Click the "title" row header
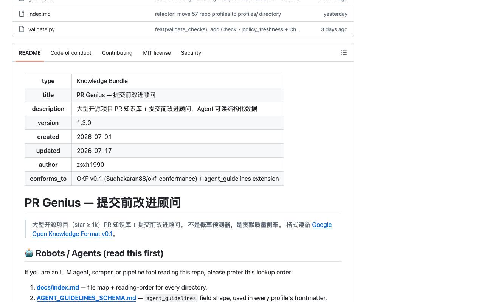The width and height of the screenshot is (484, 302). tap(48, 95)
